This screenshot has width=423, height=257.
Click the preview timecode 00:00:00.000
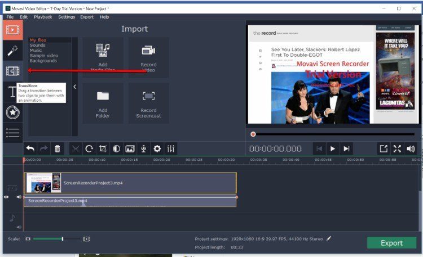click(x=275, y=149)
